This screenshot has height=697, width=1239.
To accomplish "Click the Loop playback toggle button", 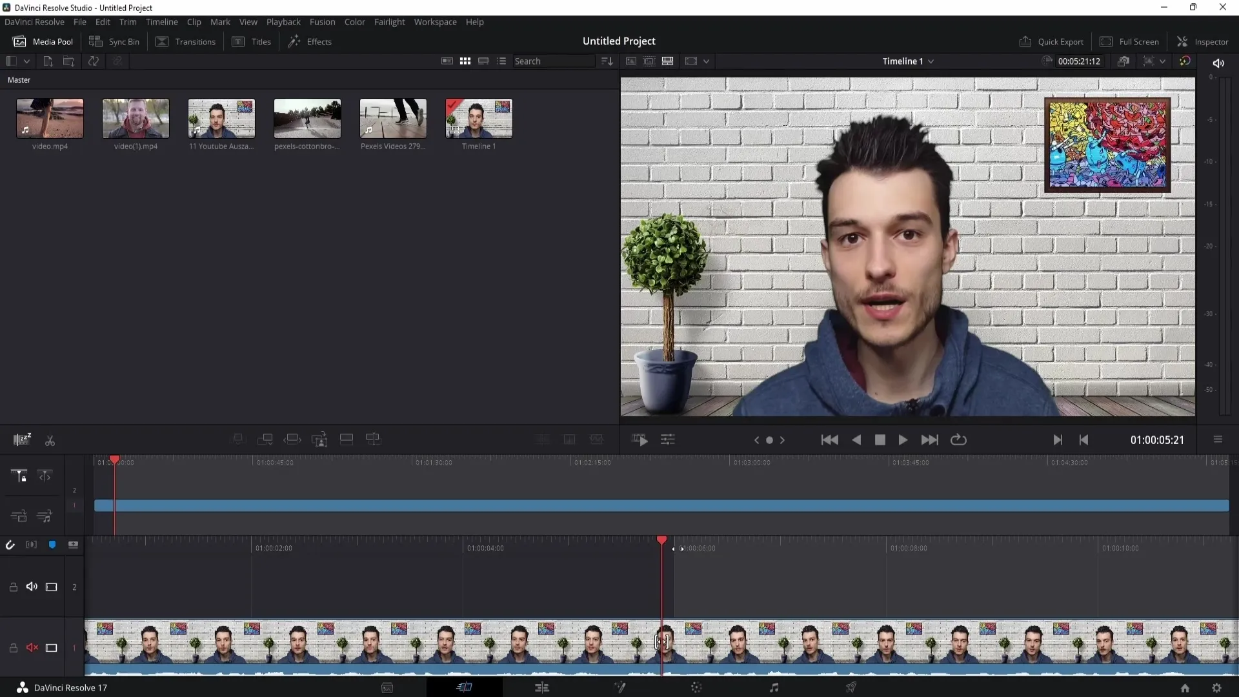I will (958, 440).
